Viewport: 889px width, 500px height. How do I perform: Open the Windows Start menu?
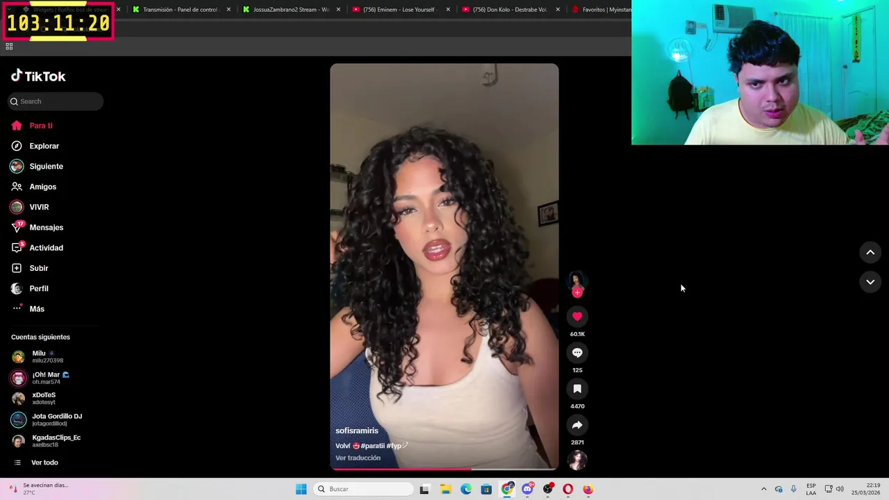[301, 489]
